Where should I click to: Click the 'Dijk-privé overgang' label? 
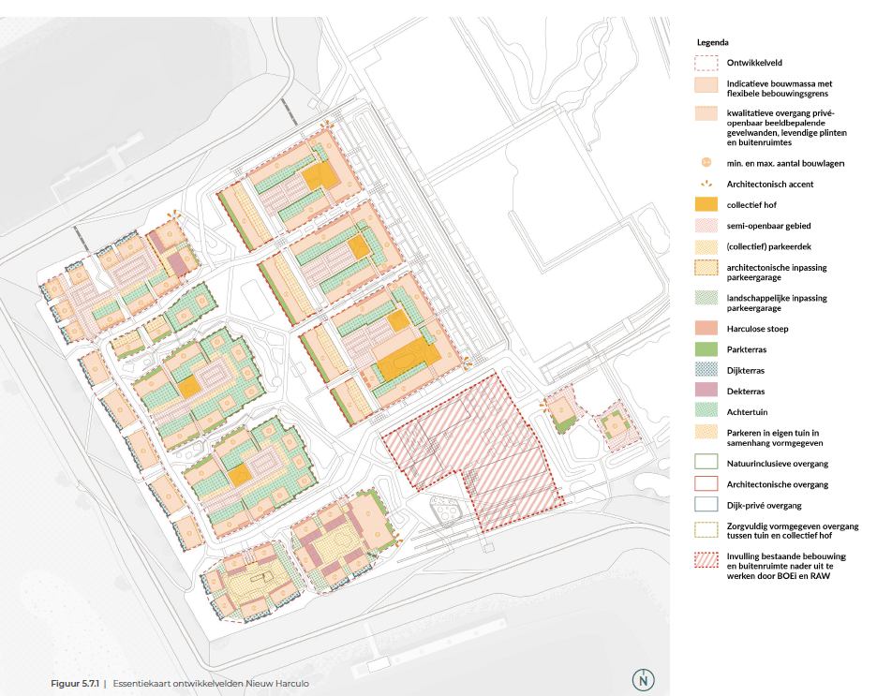764,505
